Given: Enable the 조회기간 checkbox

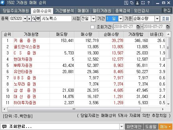Looking at the screenshot, I should tap(92, 27).
